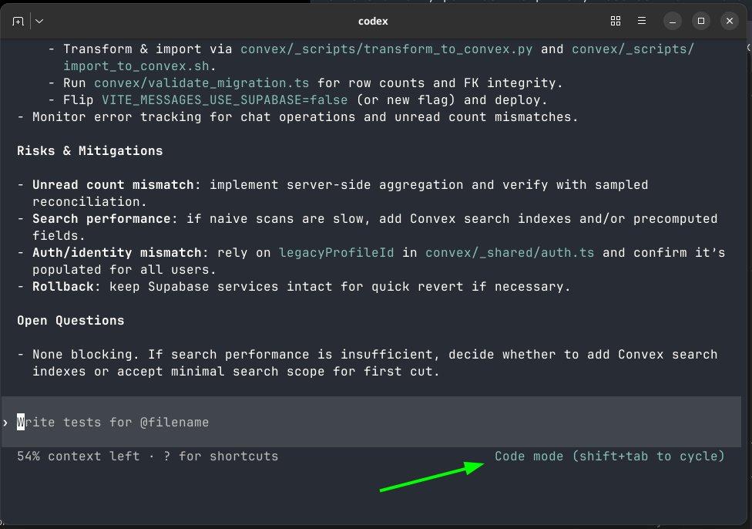Expand the new tab dropdown chevron
The height and width of the screenshot is (529, 752).
(39, 22)
